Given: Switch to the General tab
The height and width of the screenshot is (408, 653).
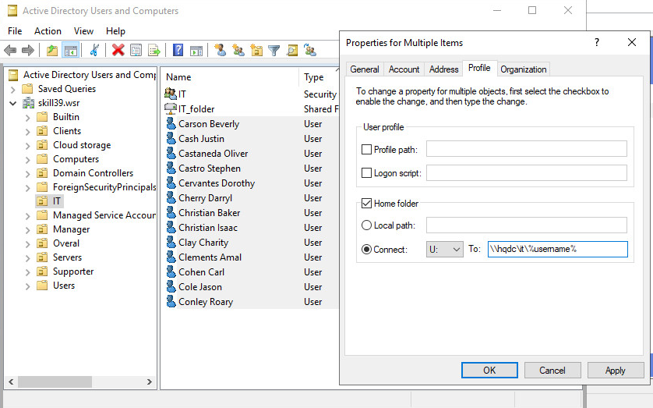Looking at the screenshot, I should [x=365, y=69].
